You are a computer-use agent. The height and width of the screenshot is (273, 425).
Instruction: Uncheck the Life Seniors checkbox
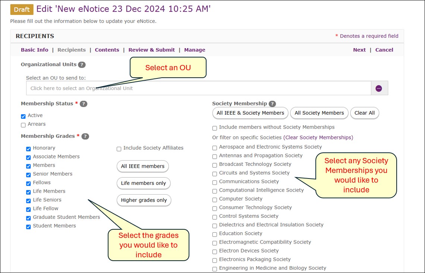28,201
